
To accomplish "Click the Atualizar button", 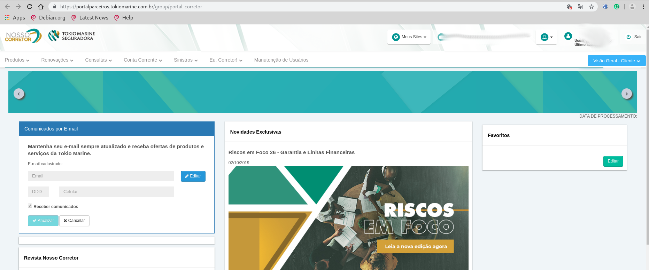I will [x=43, y=221].
